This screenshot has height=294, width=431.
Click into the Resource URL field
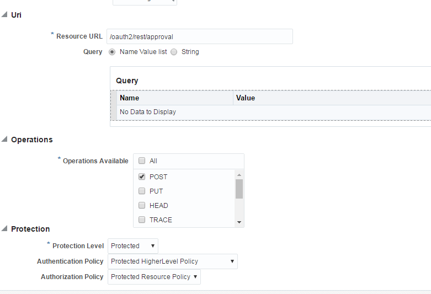200,36
